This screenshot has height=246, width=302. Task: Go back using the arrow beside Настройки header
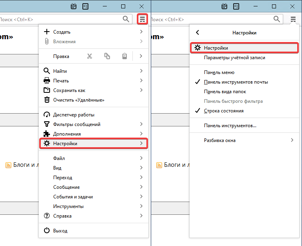click(197, 33)
